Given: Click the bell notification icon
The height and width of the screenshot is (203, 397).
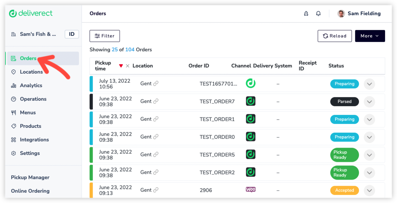Looking at the screenshot, I should pyautogui.click(x=318, y=14).
